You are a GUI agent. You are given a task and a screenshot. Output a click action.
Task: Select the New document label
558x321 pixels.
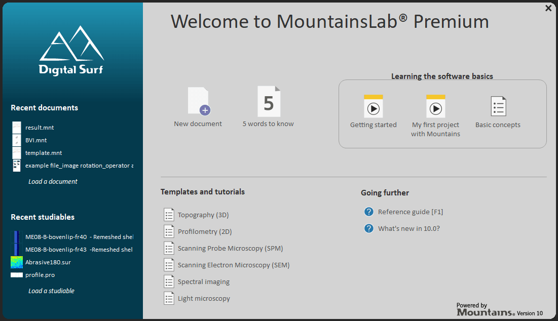coord(198,124)
